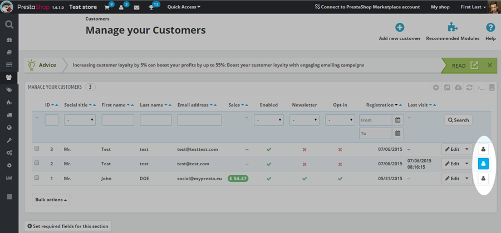Click the Email address filter input field
501x233 pixels.
point(199,120)
